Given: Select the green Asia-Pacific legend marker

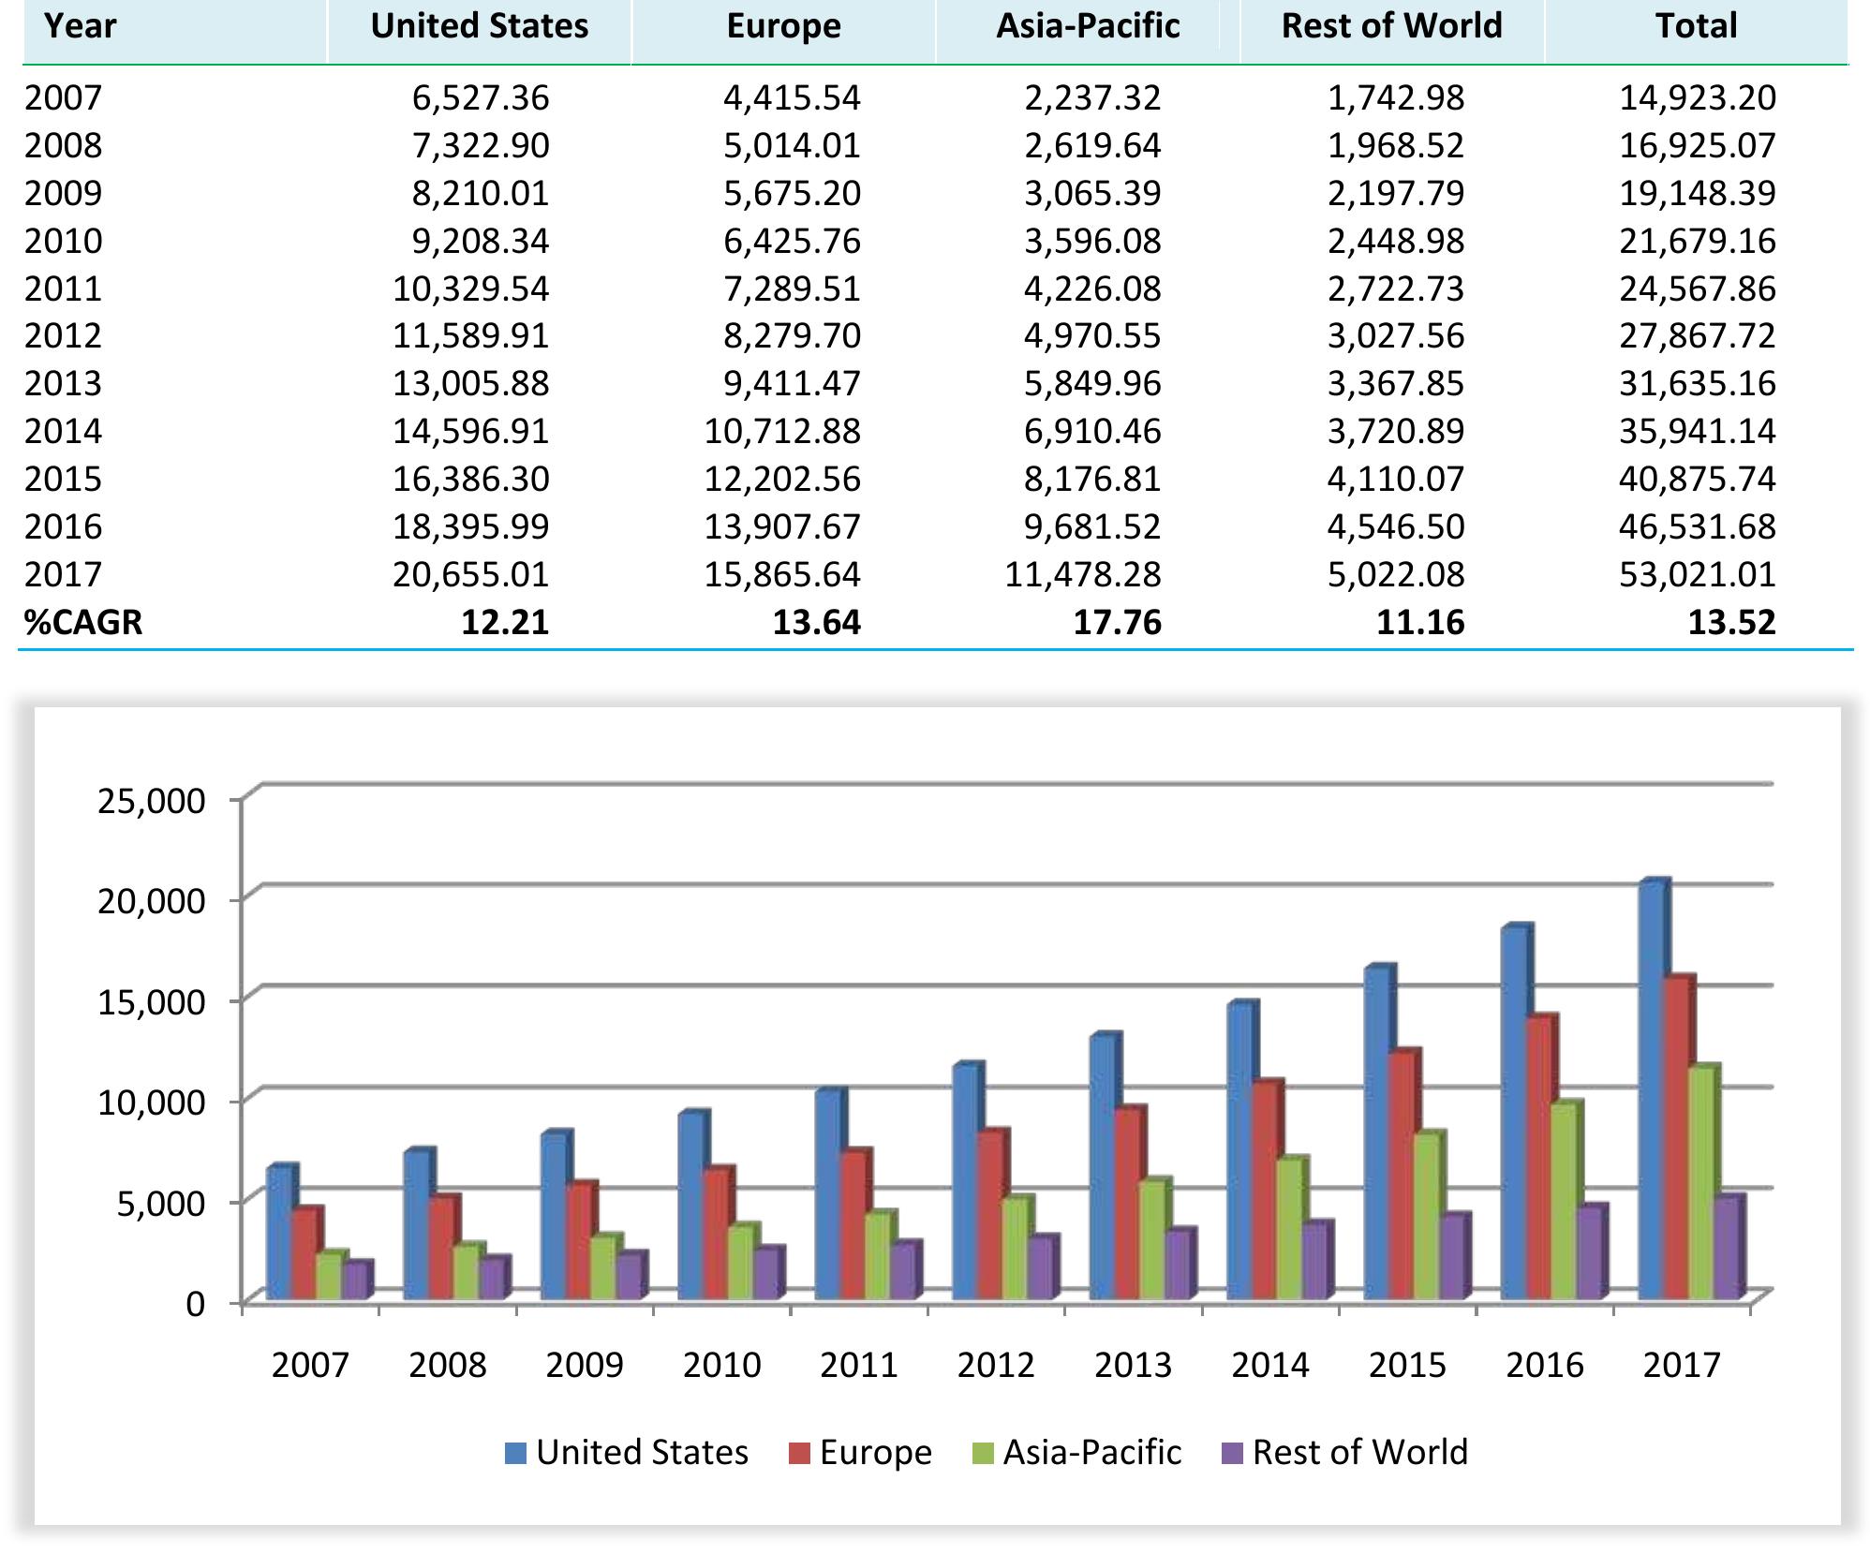Looking at the screenshot, I should tap(982, 1455).
